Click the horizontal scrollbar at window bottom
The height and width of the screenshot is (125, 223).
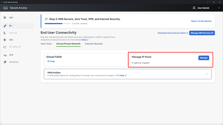pyautogui.click(x=111, y=124)
